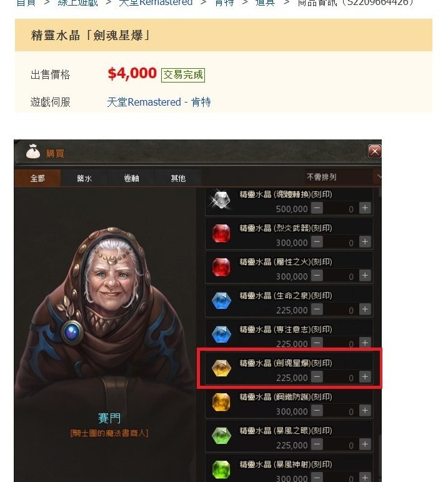This screenshot has height=482, width=448.
Task: Click the green crystal icon for 暴風之眼
Action: click(221, 436)
